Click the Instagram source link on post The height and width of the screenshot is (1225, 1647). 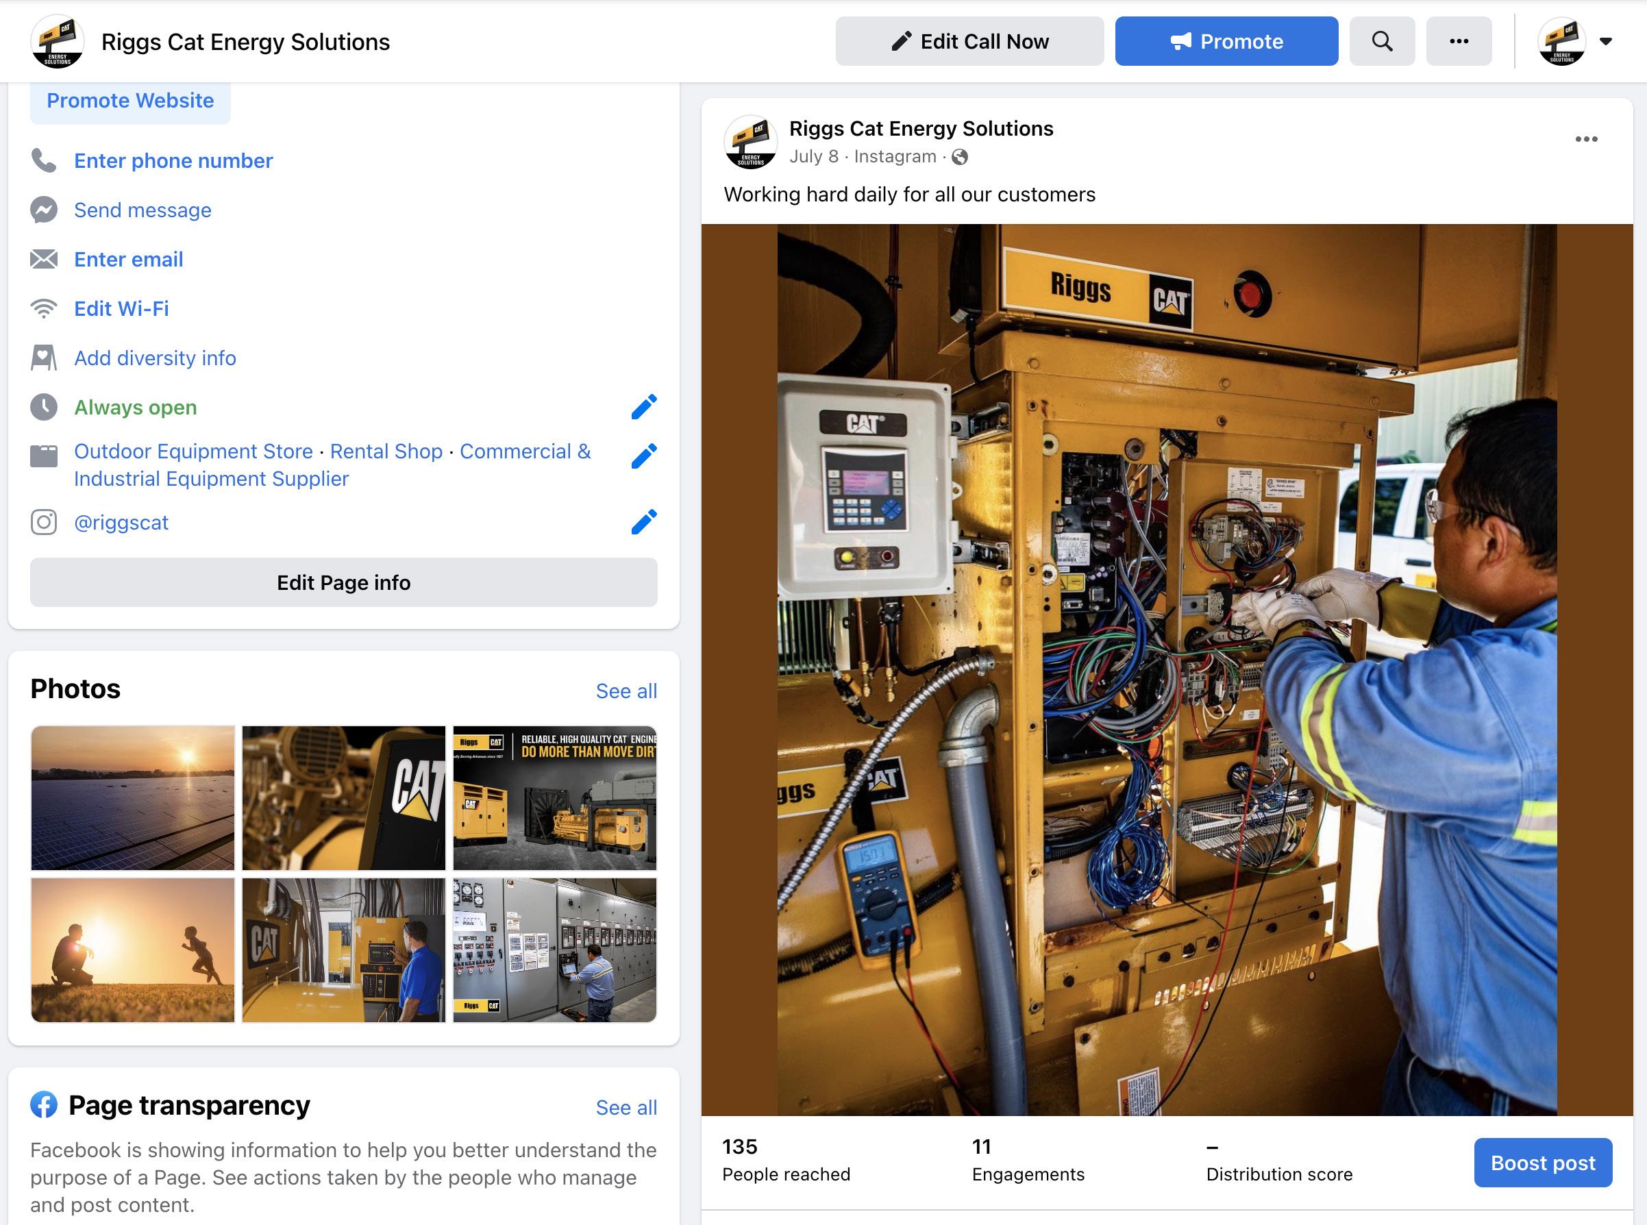click(x=895, y=156)
